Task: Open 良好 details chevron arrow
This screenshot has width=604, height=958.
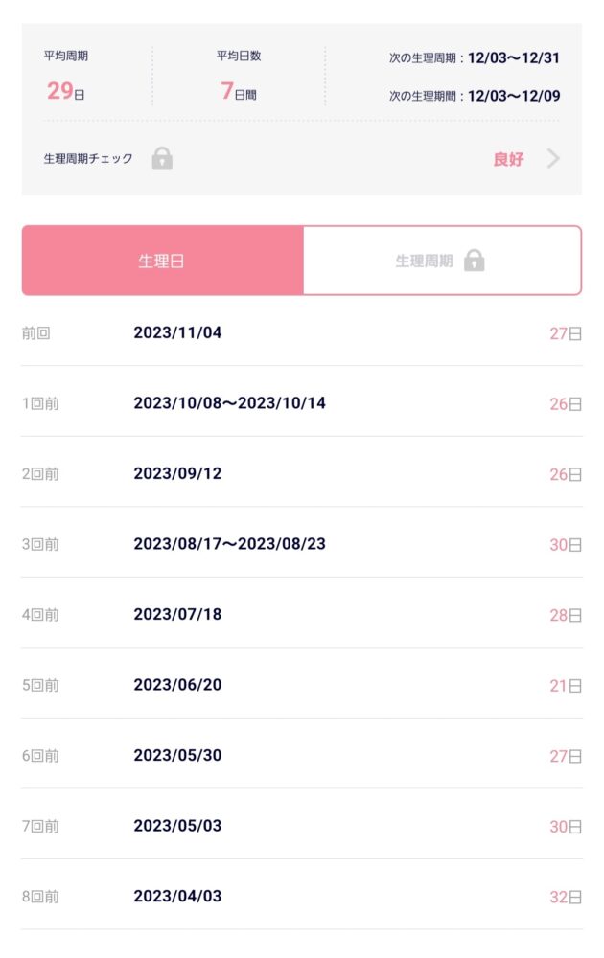Action: (x=553, y=158)
